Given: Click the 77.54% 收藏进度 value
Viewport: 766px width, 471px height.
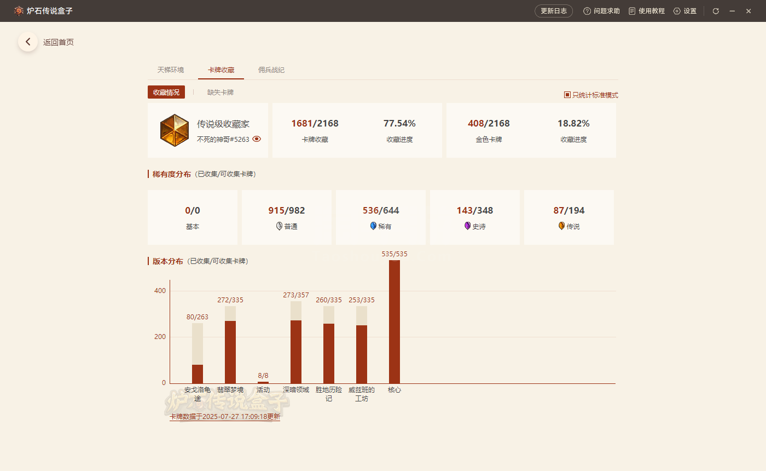Looking at the screenshot, I should (x=399, y=123).
